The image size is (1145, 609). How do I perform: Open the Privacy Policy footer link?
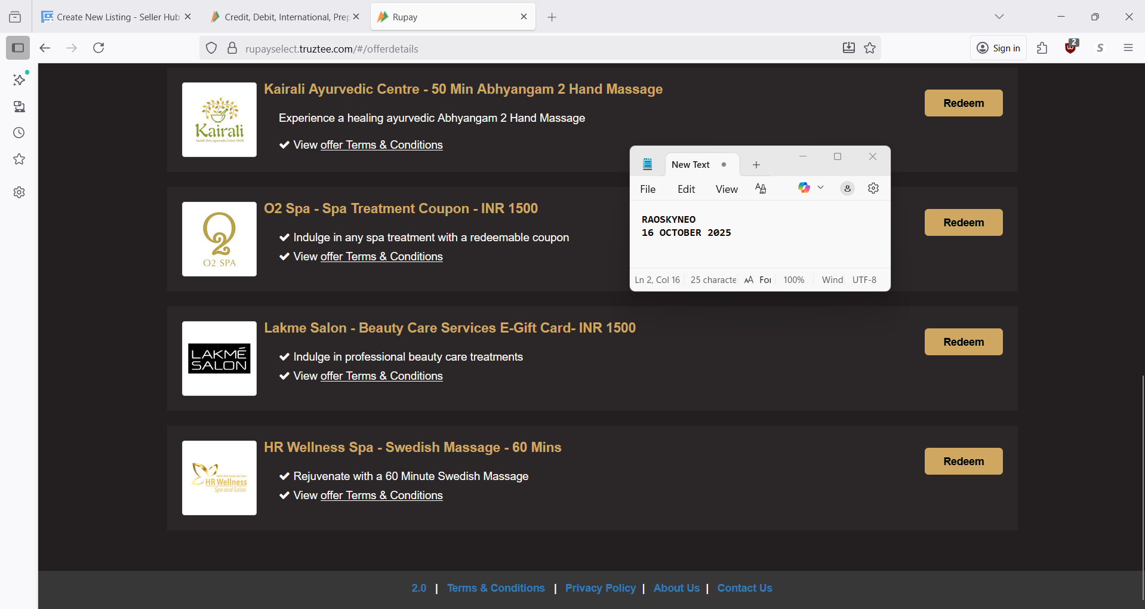(x=600, y=588)
